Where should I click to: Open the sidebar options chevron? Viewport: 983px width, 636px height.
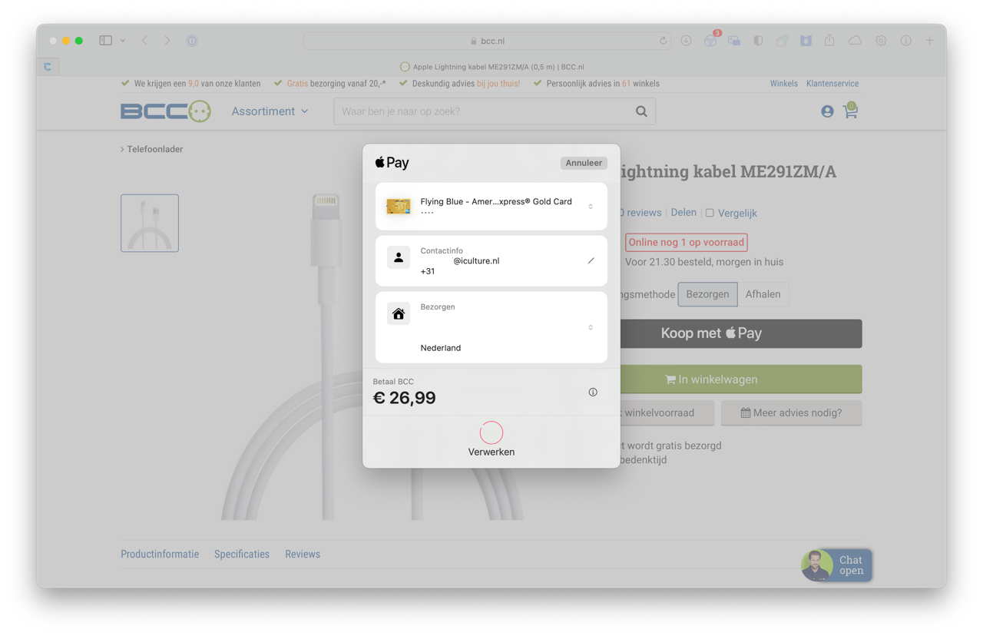[x=123, y=41]
